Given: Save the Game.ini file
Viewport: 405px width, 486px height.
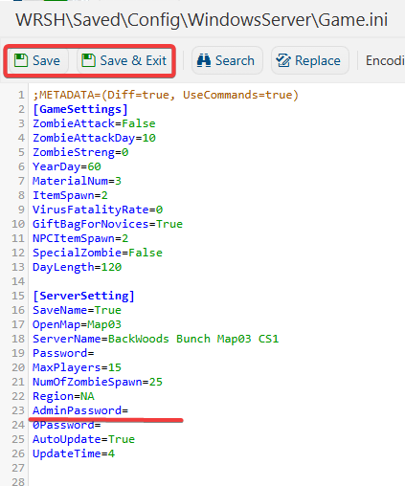Looking at the screenshot, I should click(x=38, y=60).
